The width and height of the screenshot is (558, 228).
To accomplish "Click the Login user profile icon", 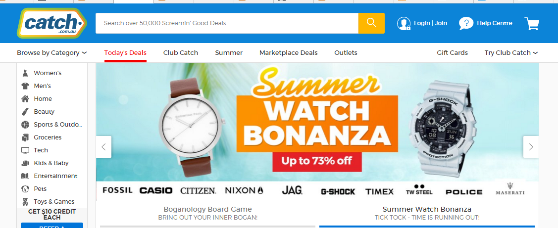I will 404,23.
